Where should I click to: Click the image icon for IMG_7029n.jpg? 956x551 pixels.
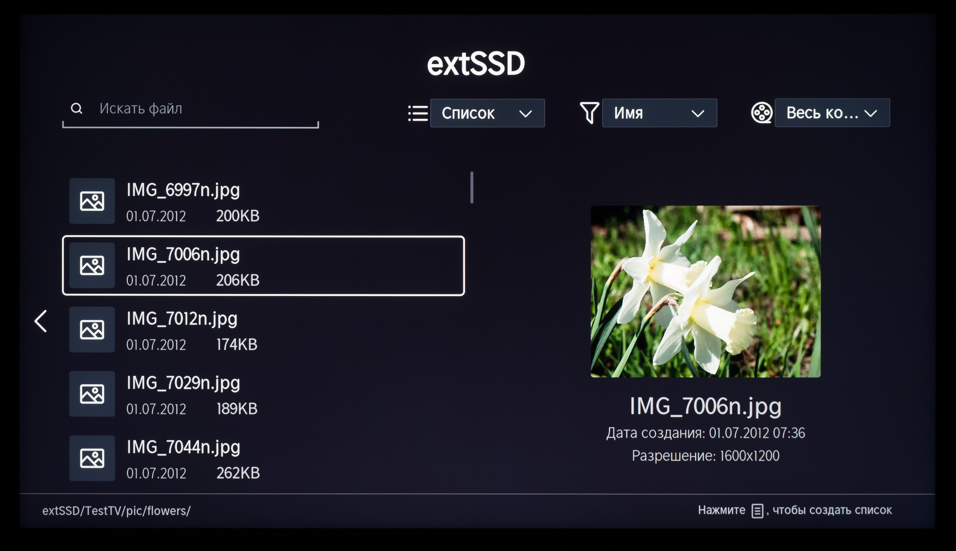point(92,393)
